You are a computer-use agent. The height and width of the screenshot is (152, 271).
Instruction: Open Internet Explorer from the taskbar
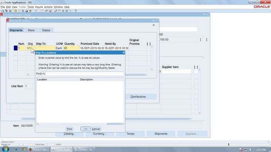pyautogui.click(x=16, y=149)
